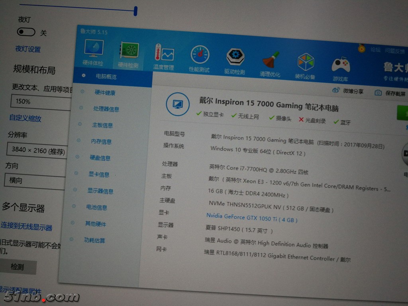
Task: Select 硬盘信息 in the sidebar
Action: coord(100,158)
